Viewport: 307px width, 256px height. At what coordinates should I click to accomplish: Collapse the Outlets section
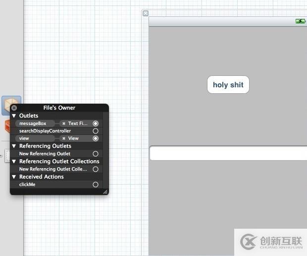[14, 116]
